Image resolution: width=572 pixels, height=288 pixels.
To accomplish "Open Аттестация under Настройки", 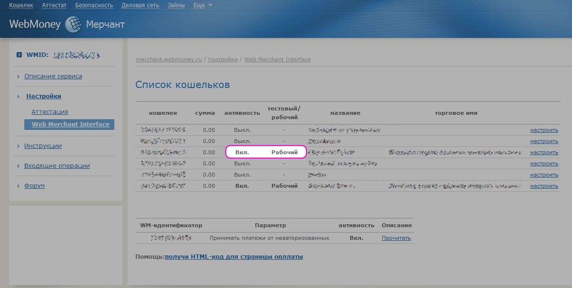I will click(50, 112).
